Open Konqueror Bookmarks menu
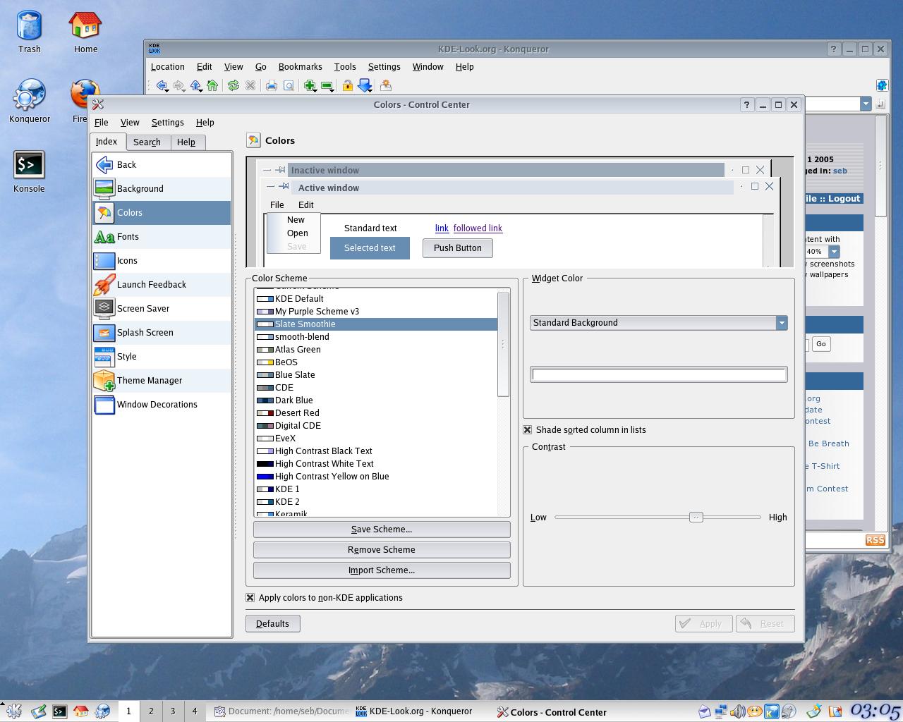The height and width of the screenshot is (722, 903). pos(300,67)
